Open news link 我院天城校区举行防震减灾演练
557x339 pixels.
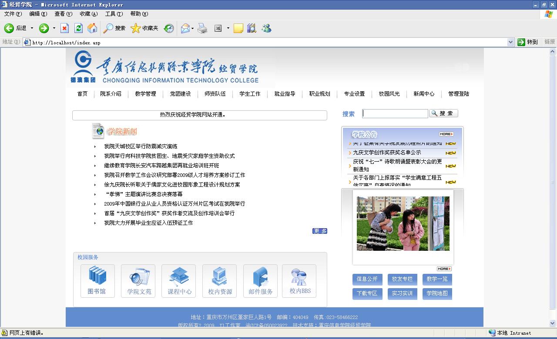click(141, 146)
